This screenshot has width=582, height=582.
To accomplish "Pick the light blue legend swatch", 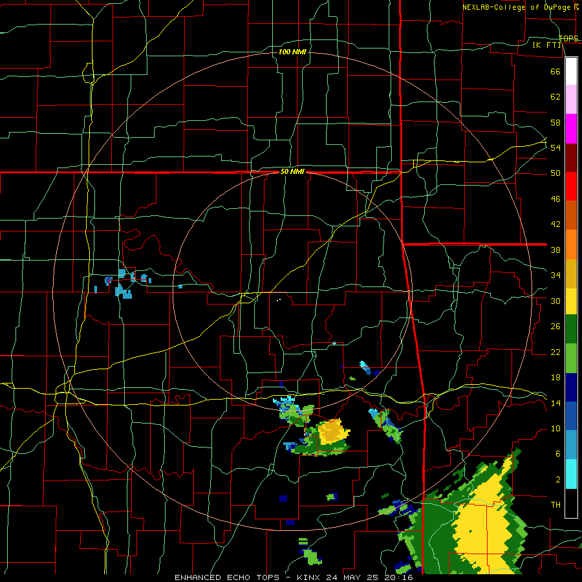I will 571,445.
